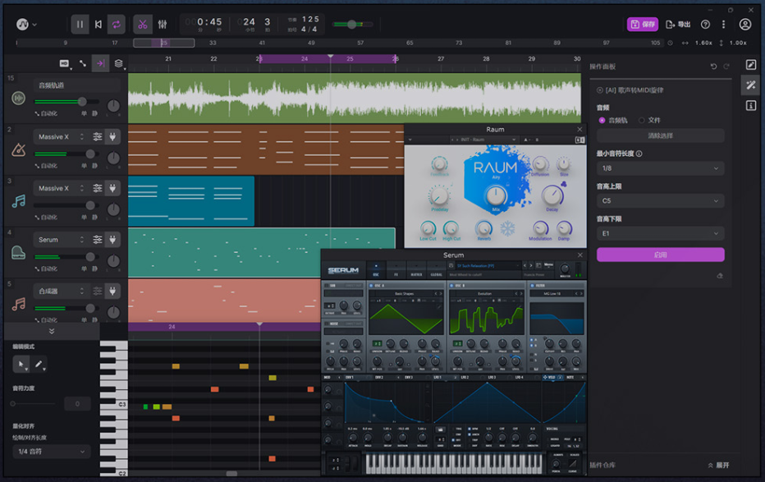Viewport: 765px width, 482px height.
Task: Click the purple apply button in panel
Action: 661,255
